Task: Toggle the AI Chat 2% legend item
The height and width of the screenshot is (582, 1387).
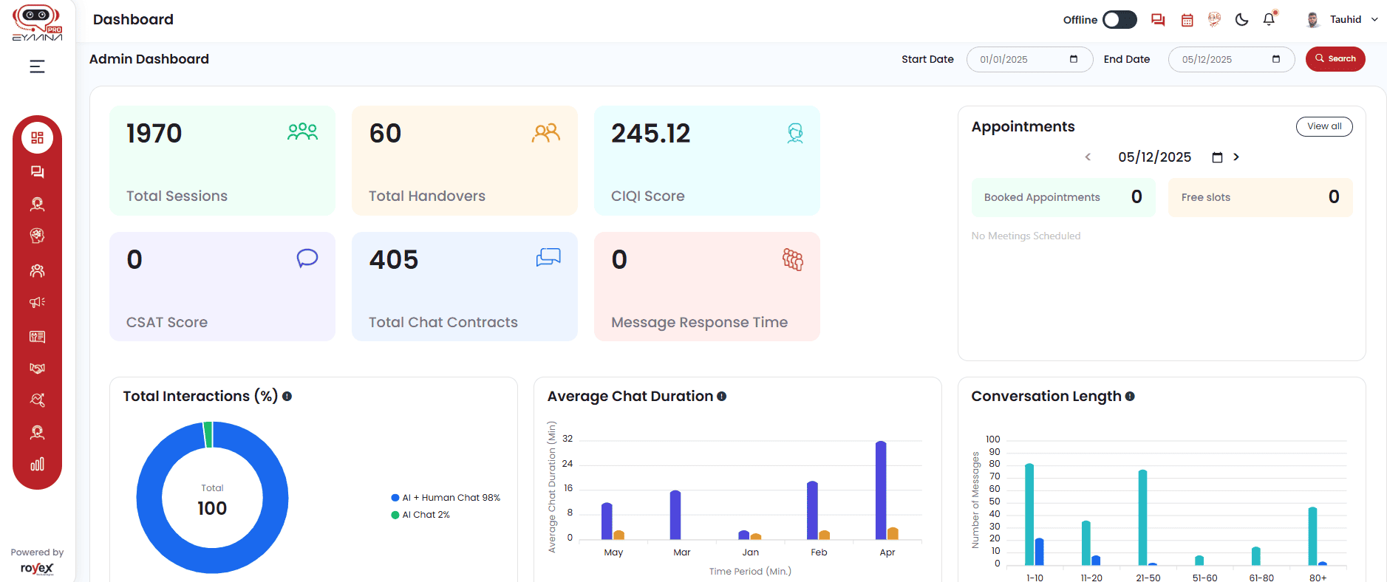Action: [420, 515]
